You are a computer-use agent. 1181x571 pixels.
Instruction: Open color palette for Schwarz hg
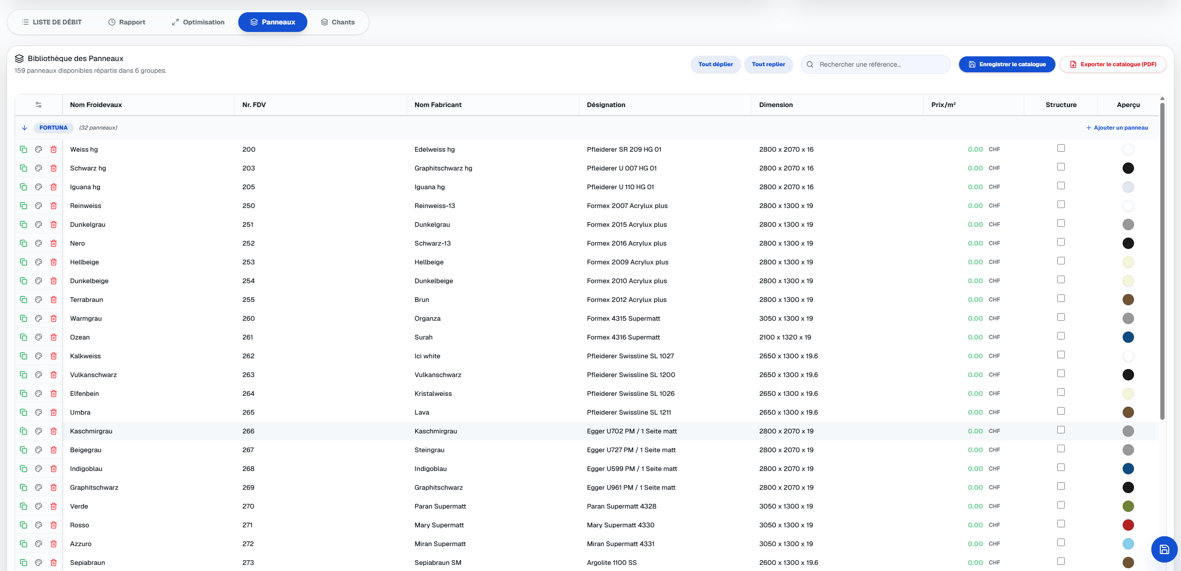coord(39,168)
